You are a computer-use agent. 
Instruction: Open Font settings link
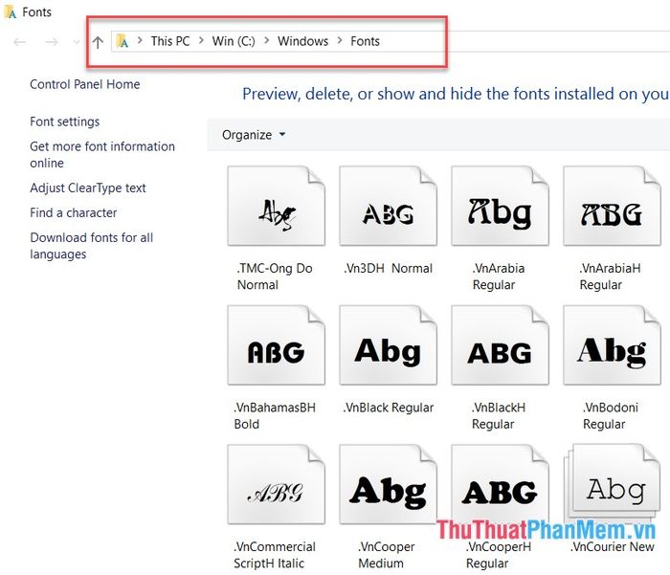click(x=64, y=122)
